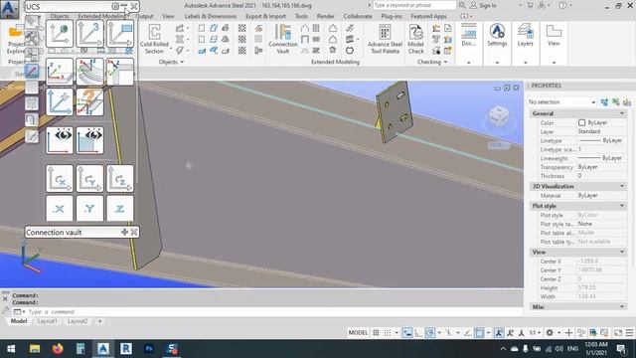Open the Settings ribbon button
The width and height of the screenshot is (636, 358).
tap(497, 36)
